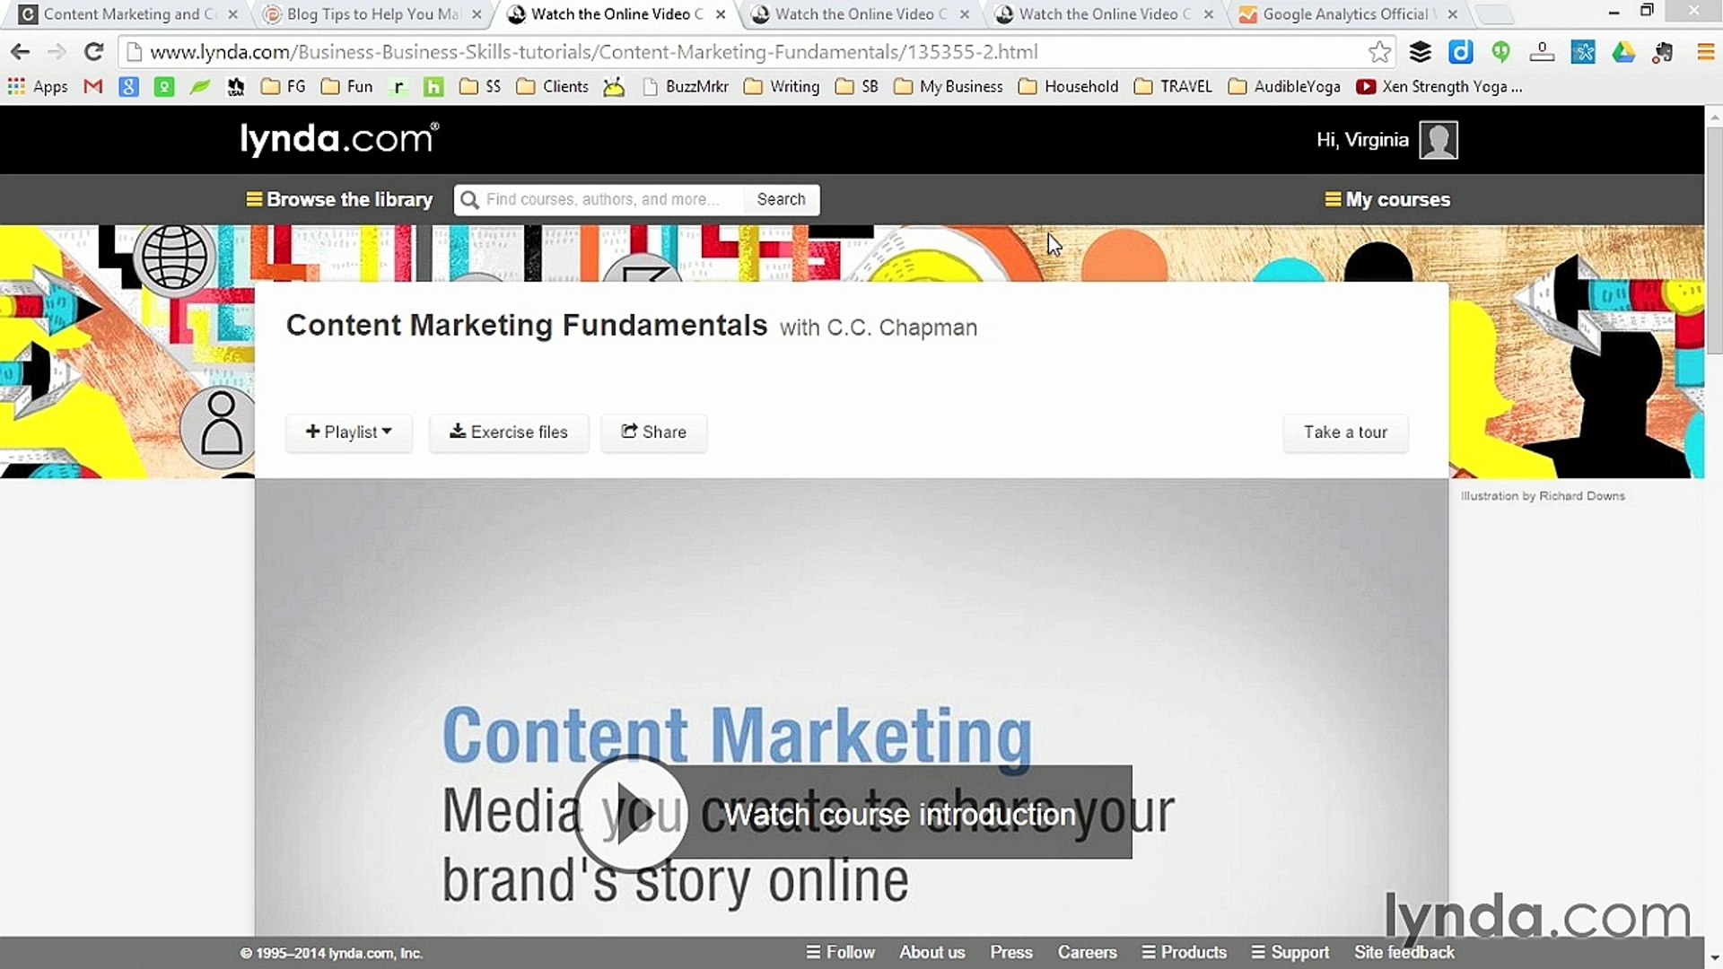The height and width of the screenshot is (969, 1723).
Task: Open the TRAVEL bookmarks folder
Action: (1174, 86)
